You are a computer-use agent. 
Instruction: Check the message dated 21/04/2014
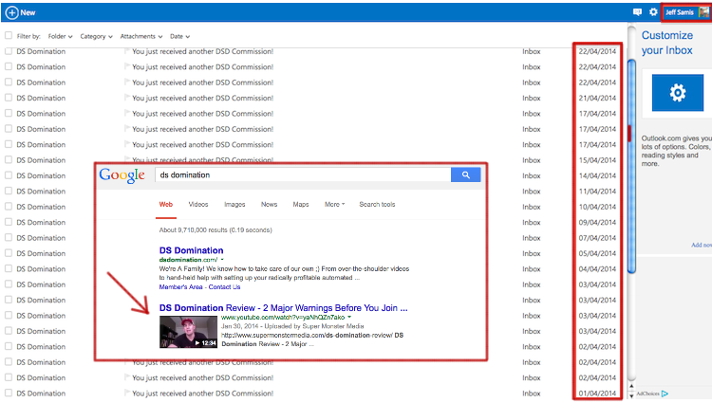9,98
